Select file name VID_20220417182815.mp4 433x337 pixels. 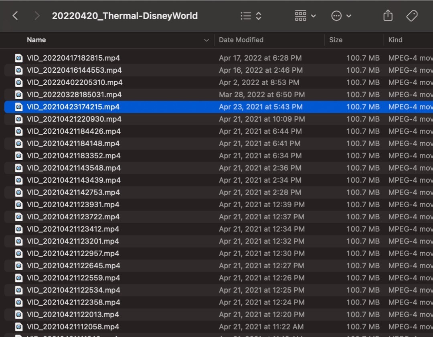tap(73, 58)
